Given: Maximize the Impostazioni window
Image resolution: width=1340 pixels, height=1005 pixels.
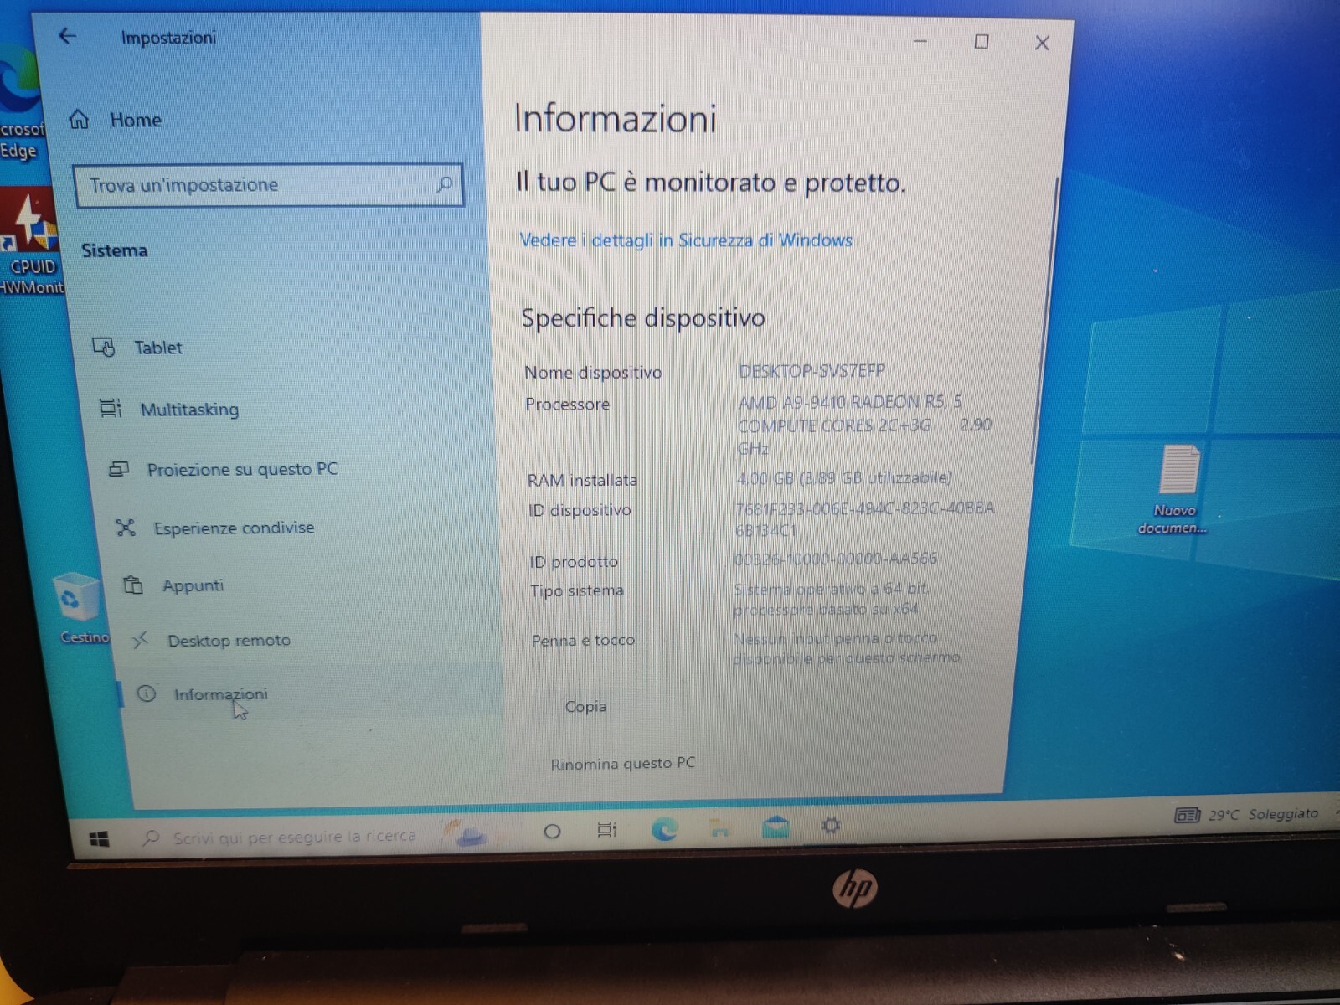Looking at the screenshot, I should click(982, 42).
